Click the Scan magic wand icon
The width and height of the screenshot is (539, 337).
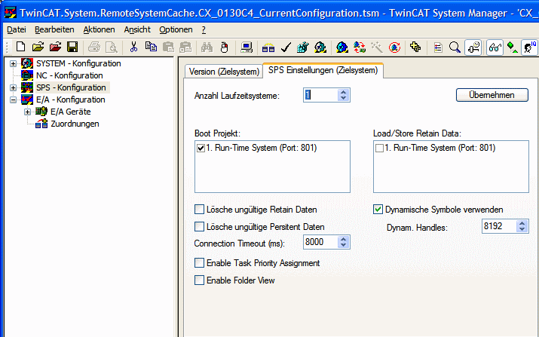(x=377, y=47)
